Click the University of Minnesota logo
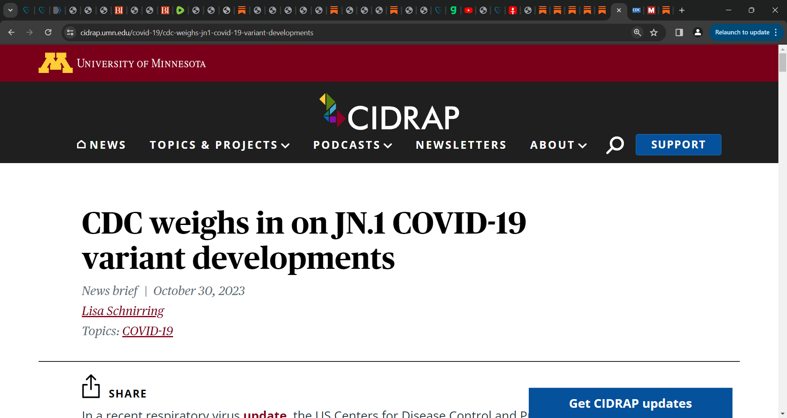 click(x=121, y=63)
